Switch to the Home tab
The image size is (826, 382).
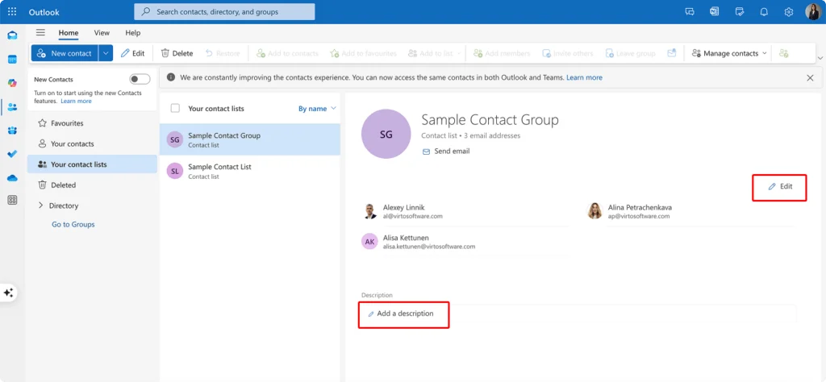click(x=69, y=32)
